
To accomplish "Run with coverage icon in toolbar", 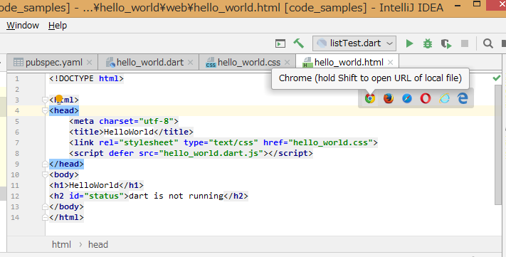I will click(446, 43).
